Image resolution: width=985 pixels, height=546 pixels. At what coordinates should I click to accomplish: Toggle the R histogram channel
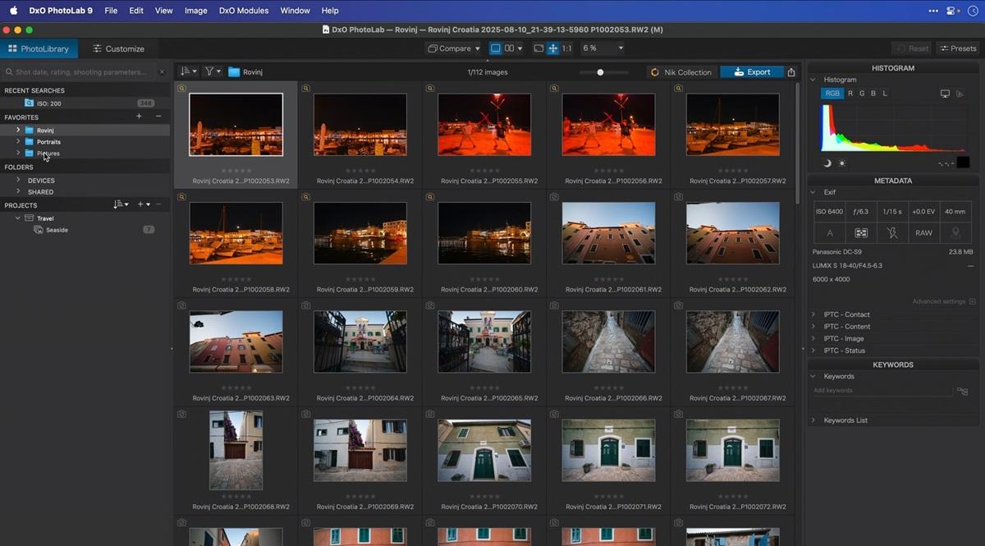850,94
